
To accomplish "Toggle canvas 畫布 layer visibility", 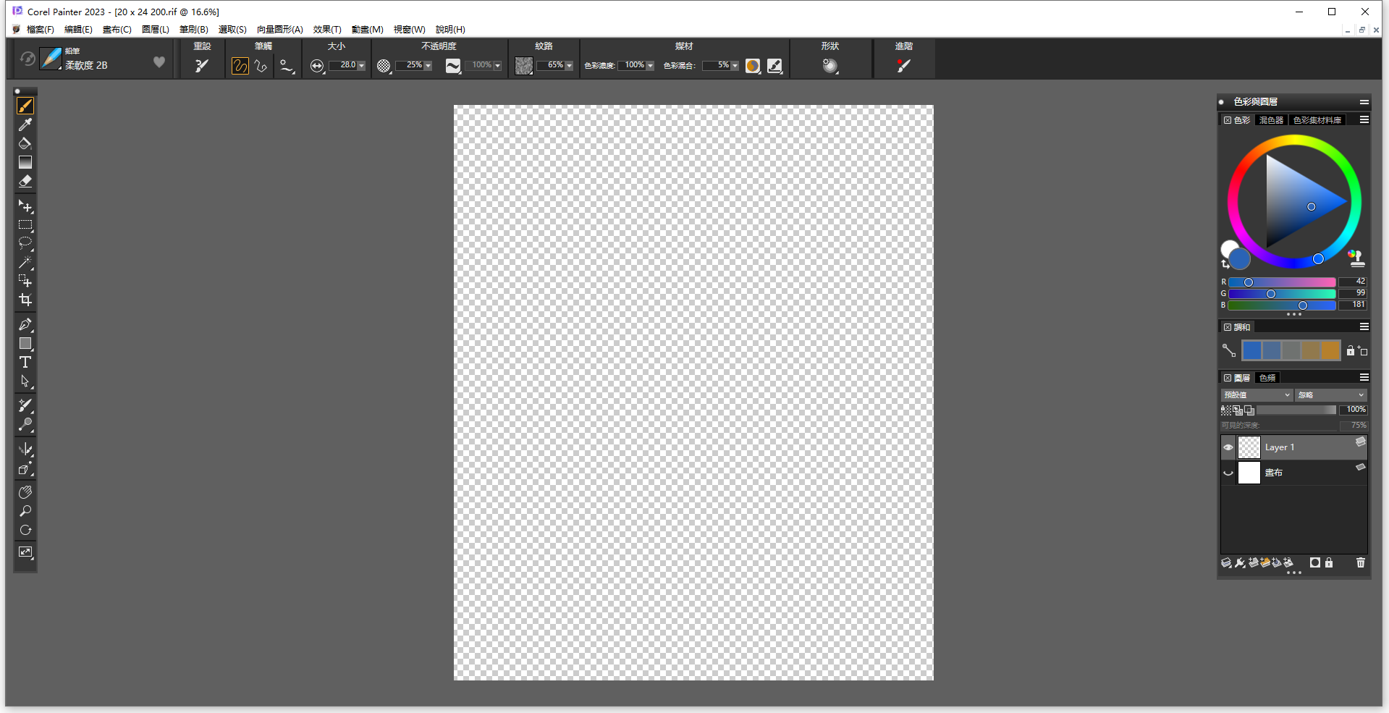I will click(1228, 473).
